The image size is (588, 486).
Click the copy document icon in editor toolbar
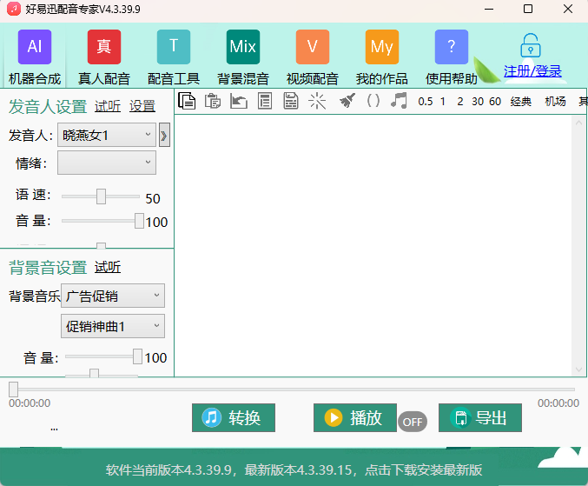(x=187, y=101)
